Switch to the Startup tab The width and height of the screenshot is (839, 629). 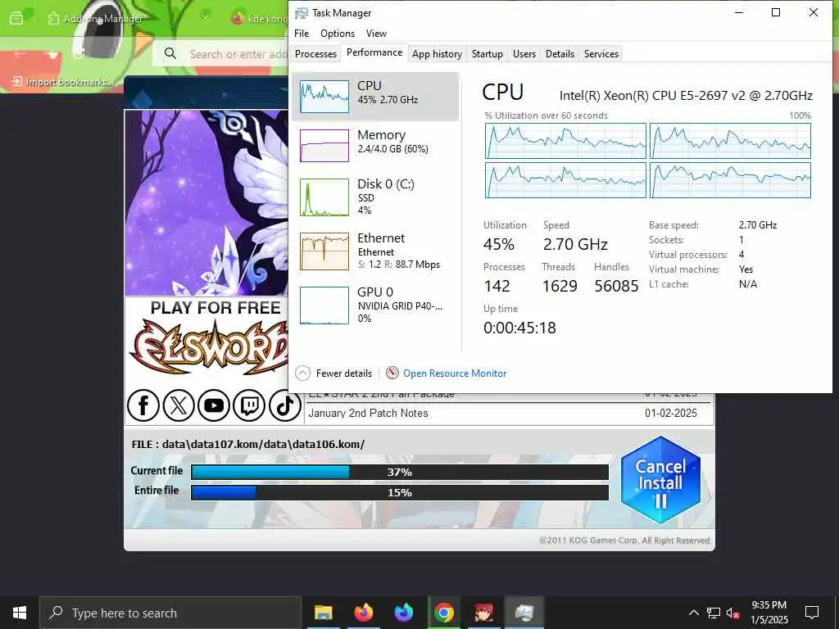(x=488, y=53)
